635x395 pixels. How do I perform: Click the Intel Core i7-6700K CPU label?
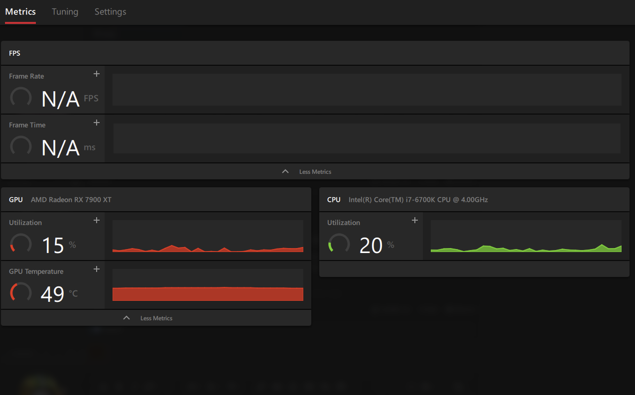418,200
